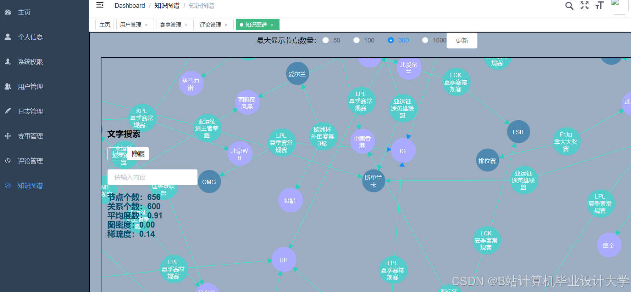Select the 北京WB graph node

tap(239, 154)
